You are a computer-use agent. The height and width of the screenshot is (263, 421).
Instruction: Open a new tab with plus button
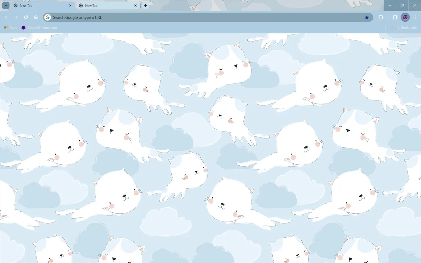pos(145,6)
